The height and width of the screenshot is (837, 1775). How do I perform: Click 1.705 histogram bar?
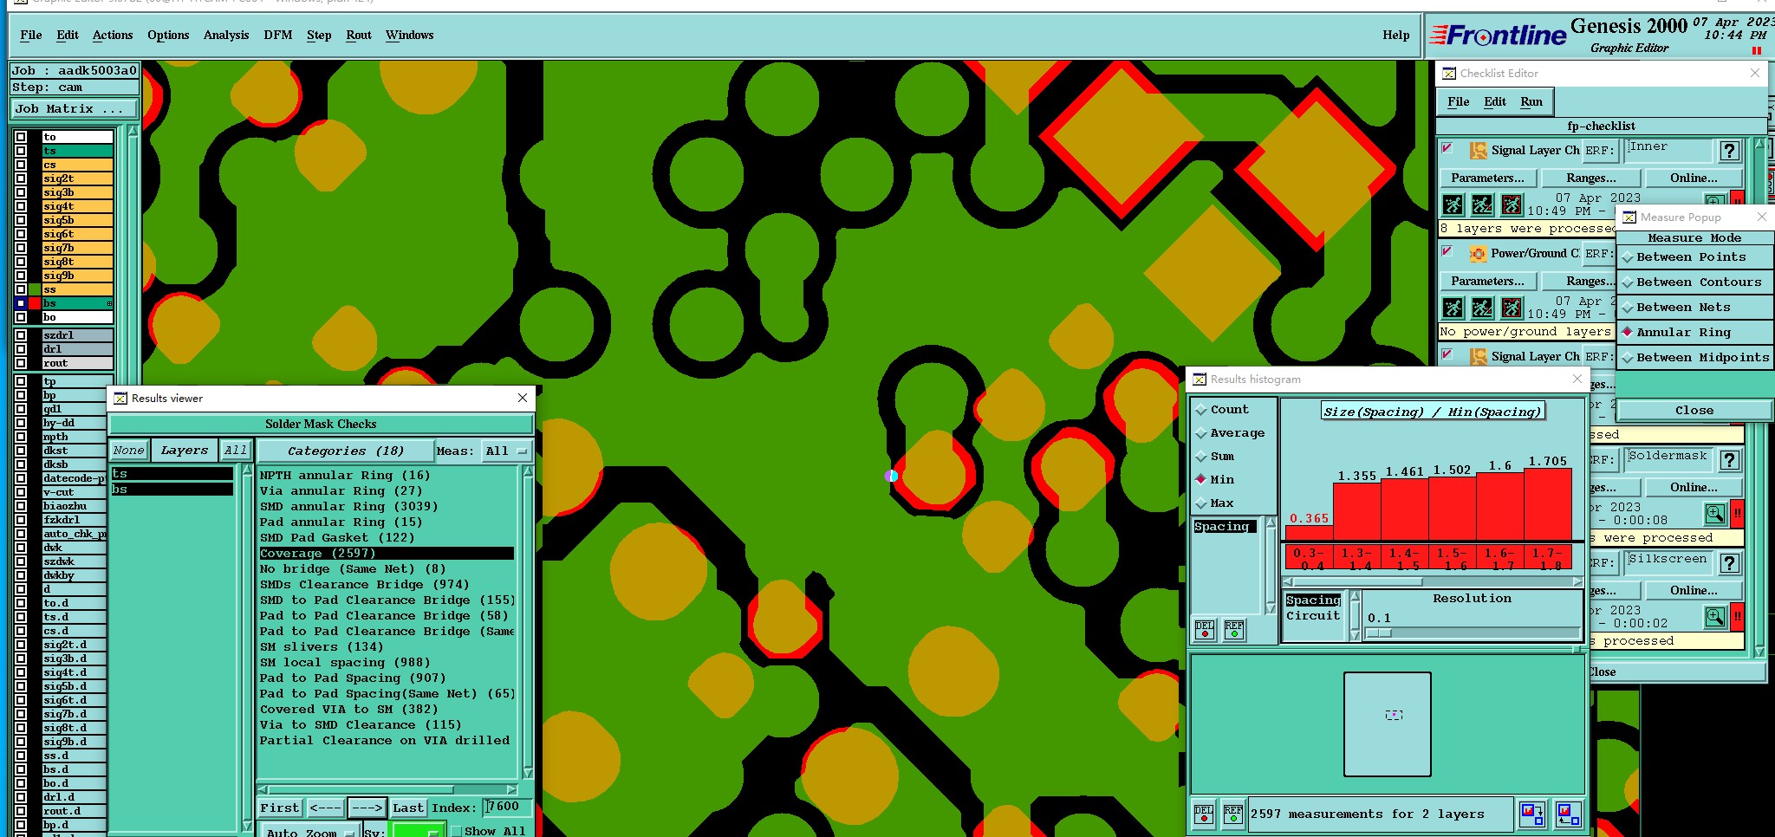1547,505
